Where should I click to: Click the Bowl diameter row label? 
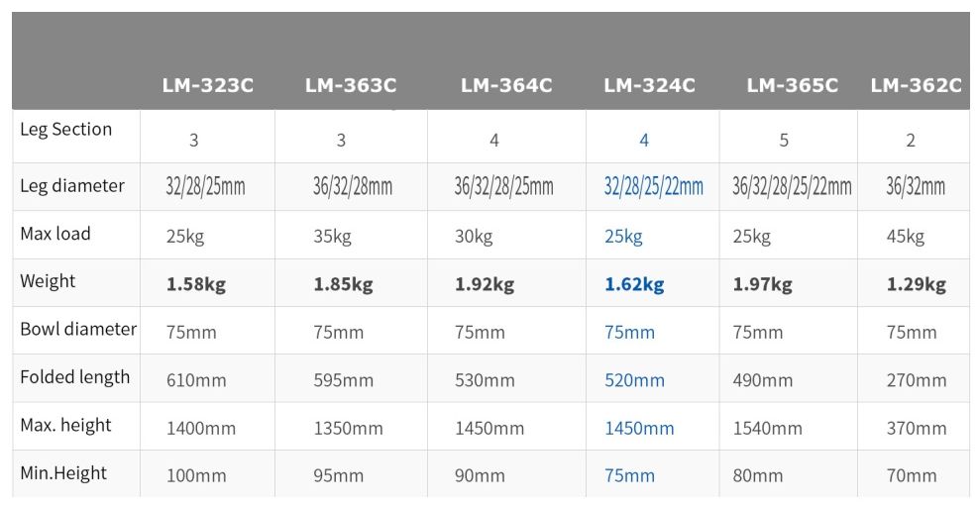(x=78, y=329)
